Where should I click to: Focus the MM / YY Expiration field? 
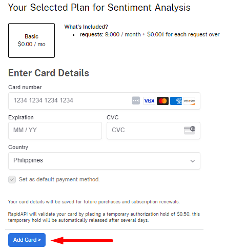click(55, 131)
